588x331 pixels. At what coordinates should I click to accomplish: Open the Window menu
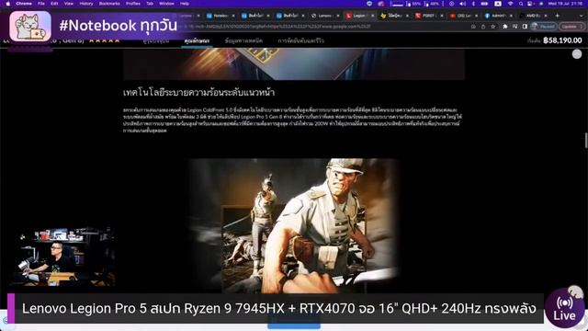point(166,4)
